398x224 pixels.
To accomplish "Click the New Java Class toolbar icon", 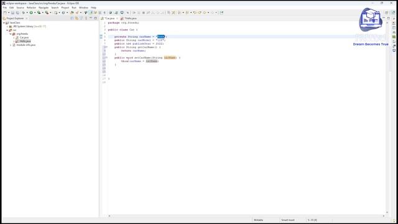I will coord(63,12).
